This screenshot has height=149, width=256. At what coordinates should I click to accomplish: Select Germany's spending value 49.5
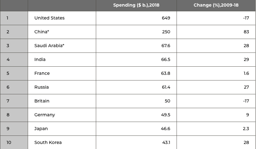(166, 115)
